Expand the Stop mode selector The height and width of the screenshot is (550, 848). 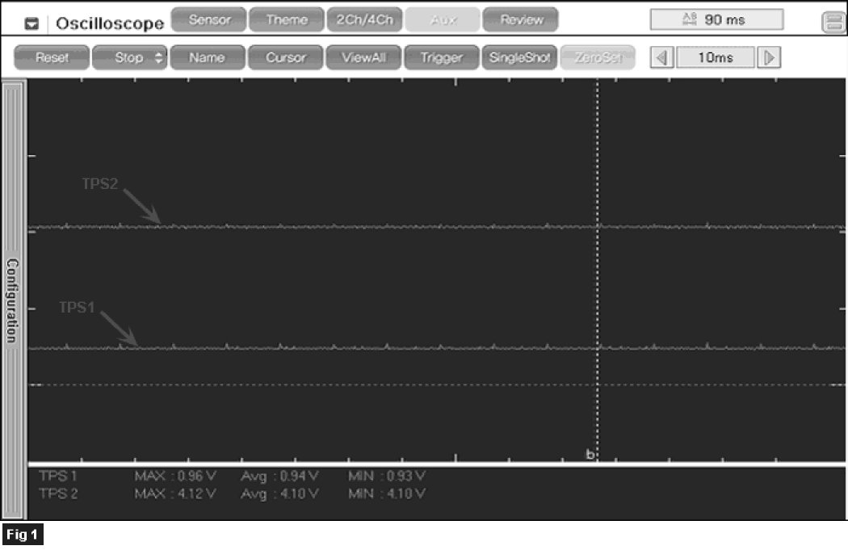129,57
